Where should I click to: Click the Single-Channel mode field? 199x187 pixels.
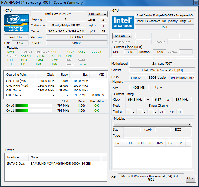159,106
